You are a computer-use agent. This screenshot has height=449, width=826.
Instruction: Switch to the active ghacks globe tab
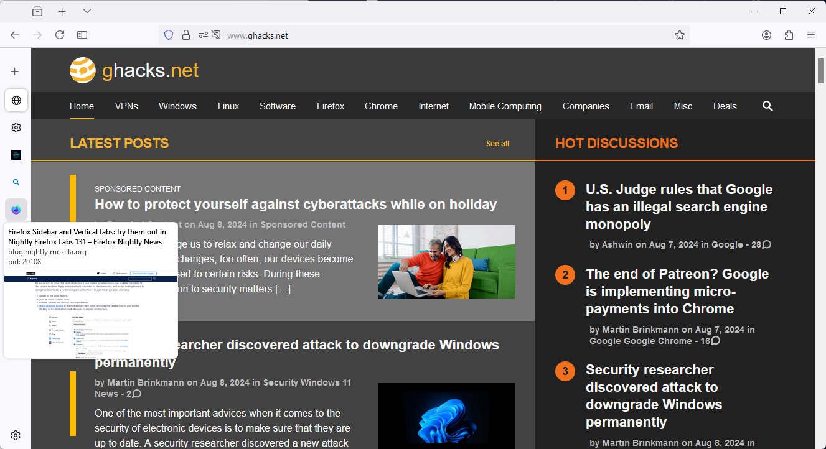(16, 100)
